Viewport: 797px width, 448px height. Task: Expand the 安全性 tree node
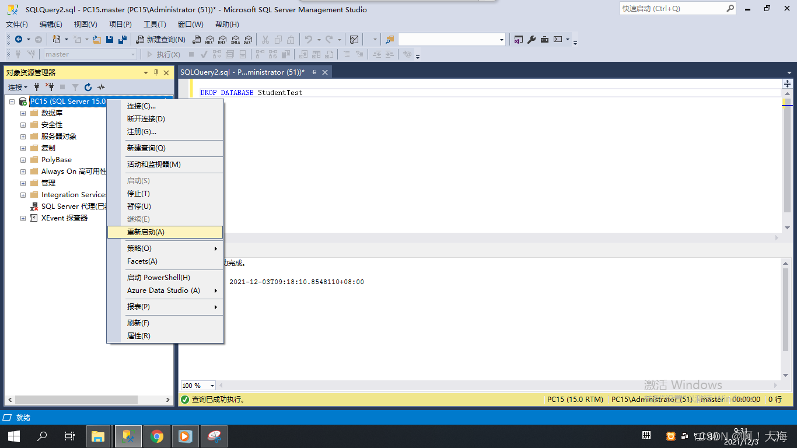[23, 125]
